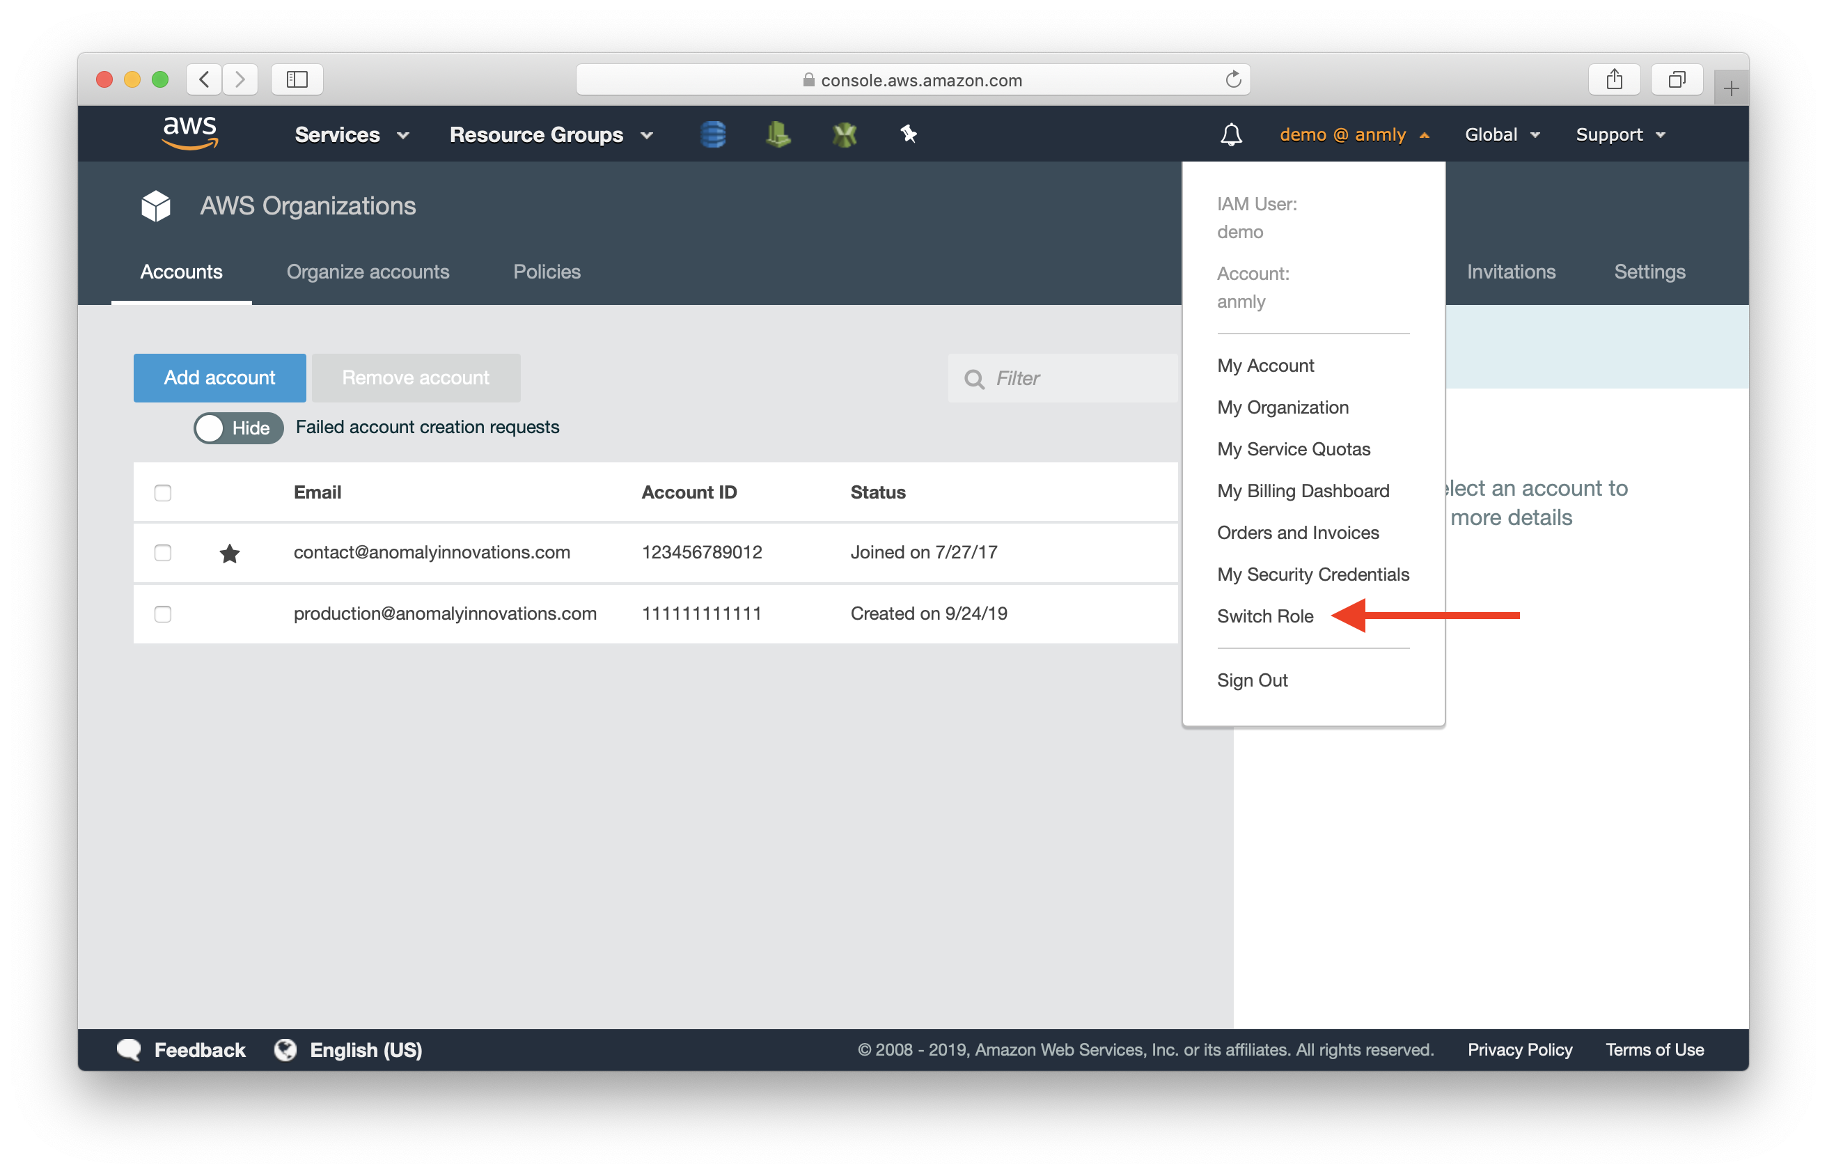
Task: Click the bell notification icon
Action: 1229,134
